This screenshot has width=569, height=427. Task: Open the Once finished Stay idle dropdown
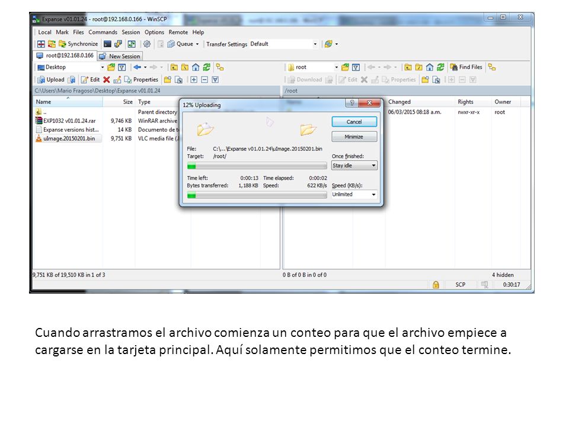click(x=354, y=165)
